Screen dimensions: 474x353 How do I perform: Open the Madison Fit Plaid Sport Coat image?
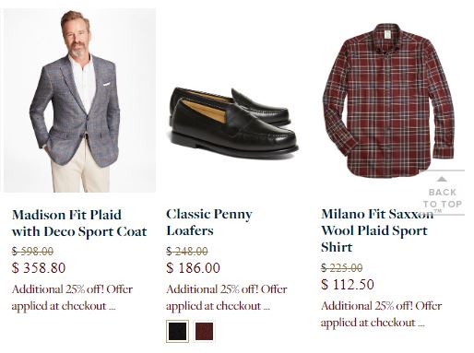[x=79, y=100]
